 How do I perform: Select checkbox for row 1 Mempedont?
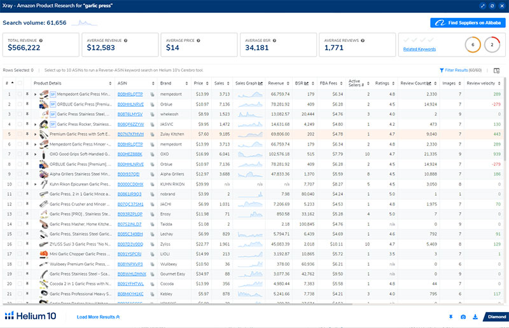(x=20, y=94)
